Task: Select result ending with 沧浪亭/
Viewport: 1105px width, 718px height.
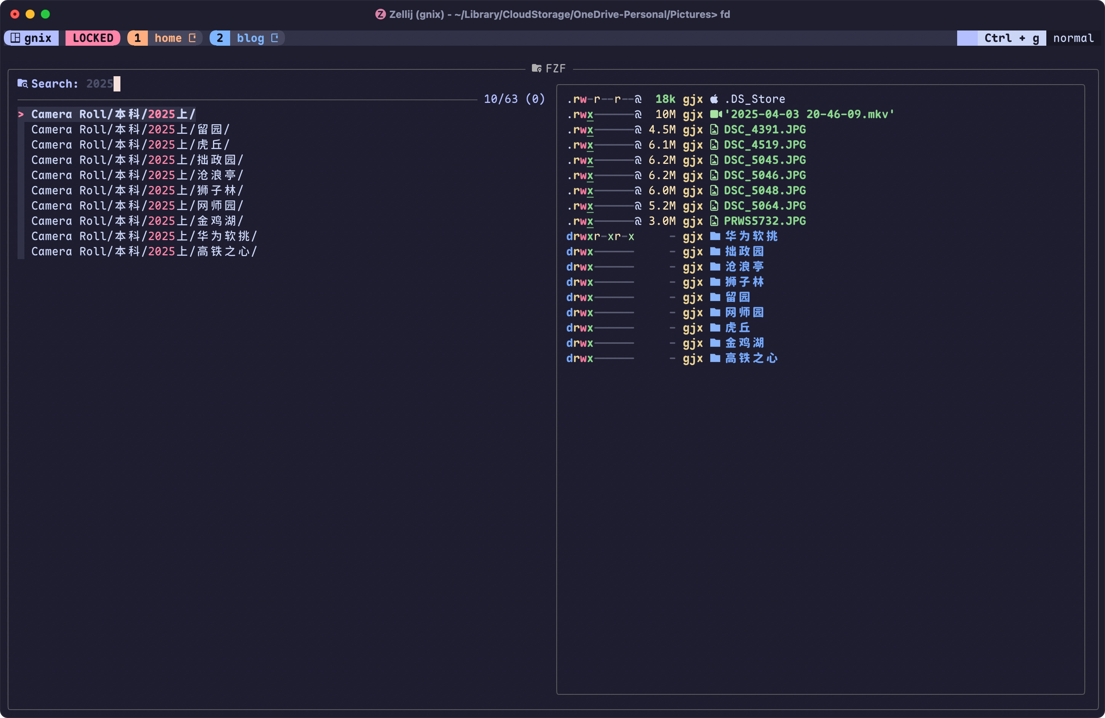Action: point(137,176)
